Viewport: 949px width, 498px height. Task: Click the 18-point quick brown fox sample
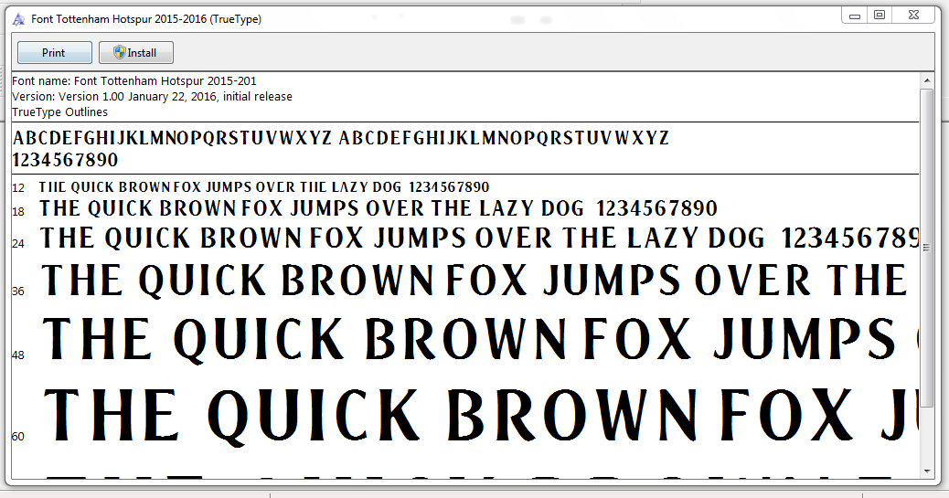click(379, 208)
